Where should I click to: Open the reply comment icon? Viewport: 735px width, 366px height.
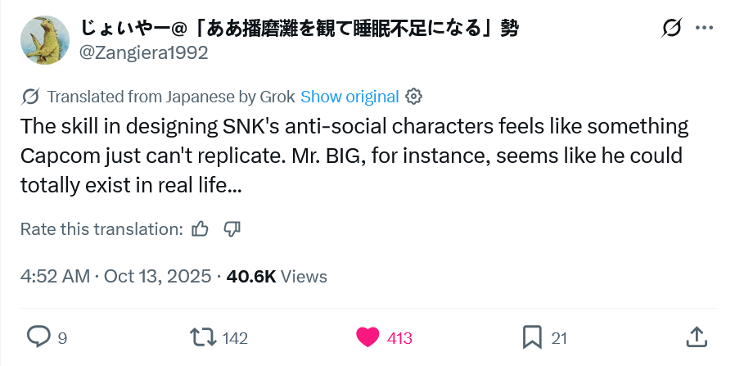[38, 337]
